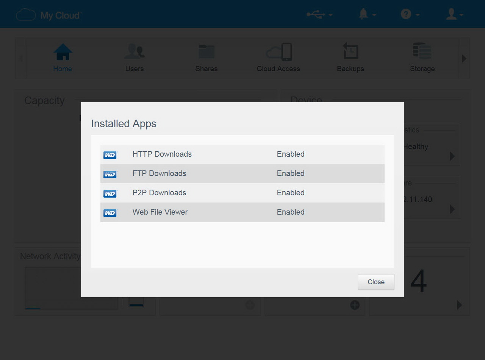
Task: Open the user account dropdown
Action: coord(454,14)
